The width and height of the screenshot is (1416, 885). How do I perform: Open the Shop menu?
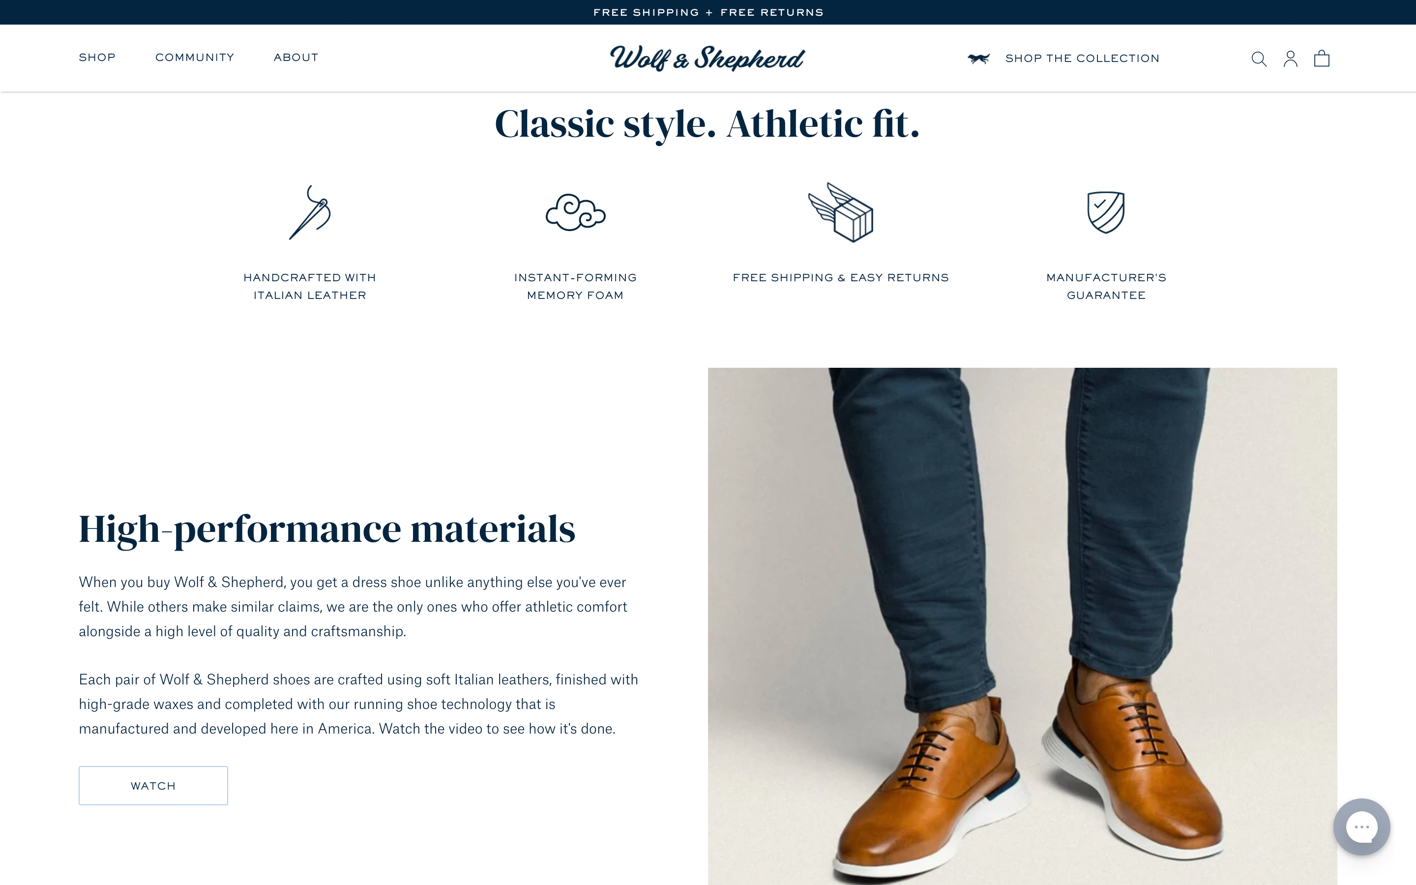97,58
